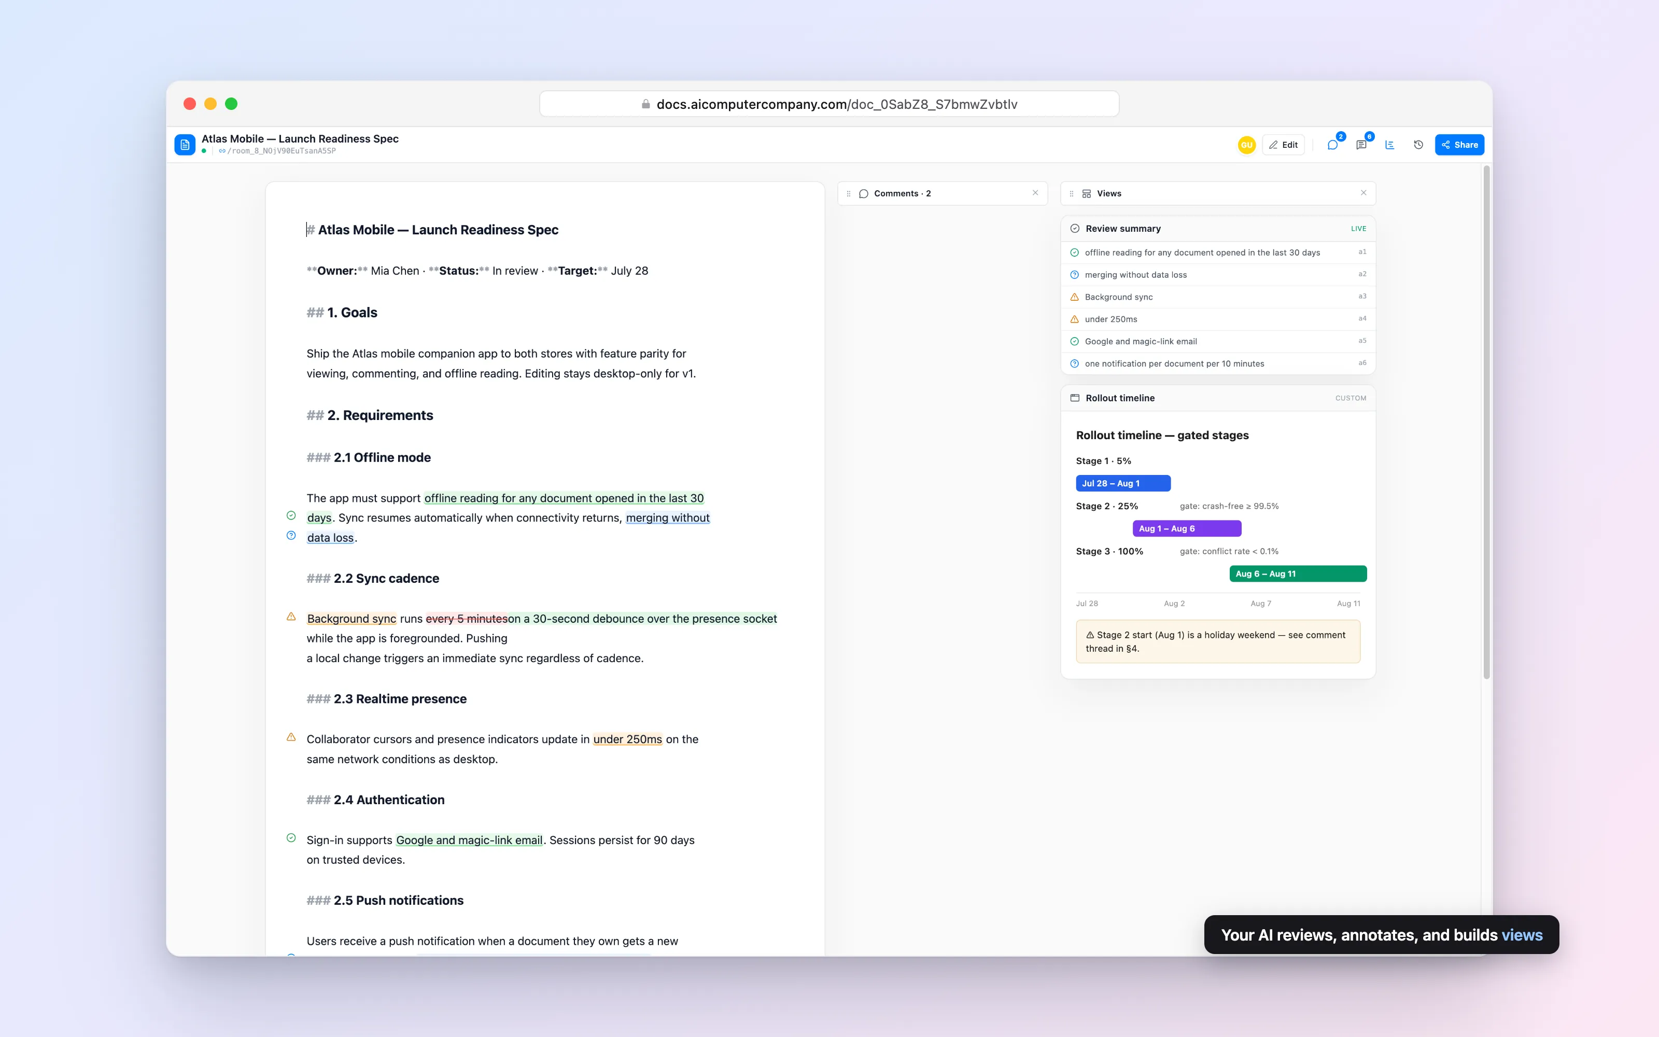Click highlighted 'Google and magic-link email' in document
Image resolution: width=1659 pixels, height=1037 pixels.
[469, 840]
